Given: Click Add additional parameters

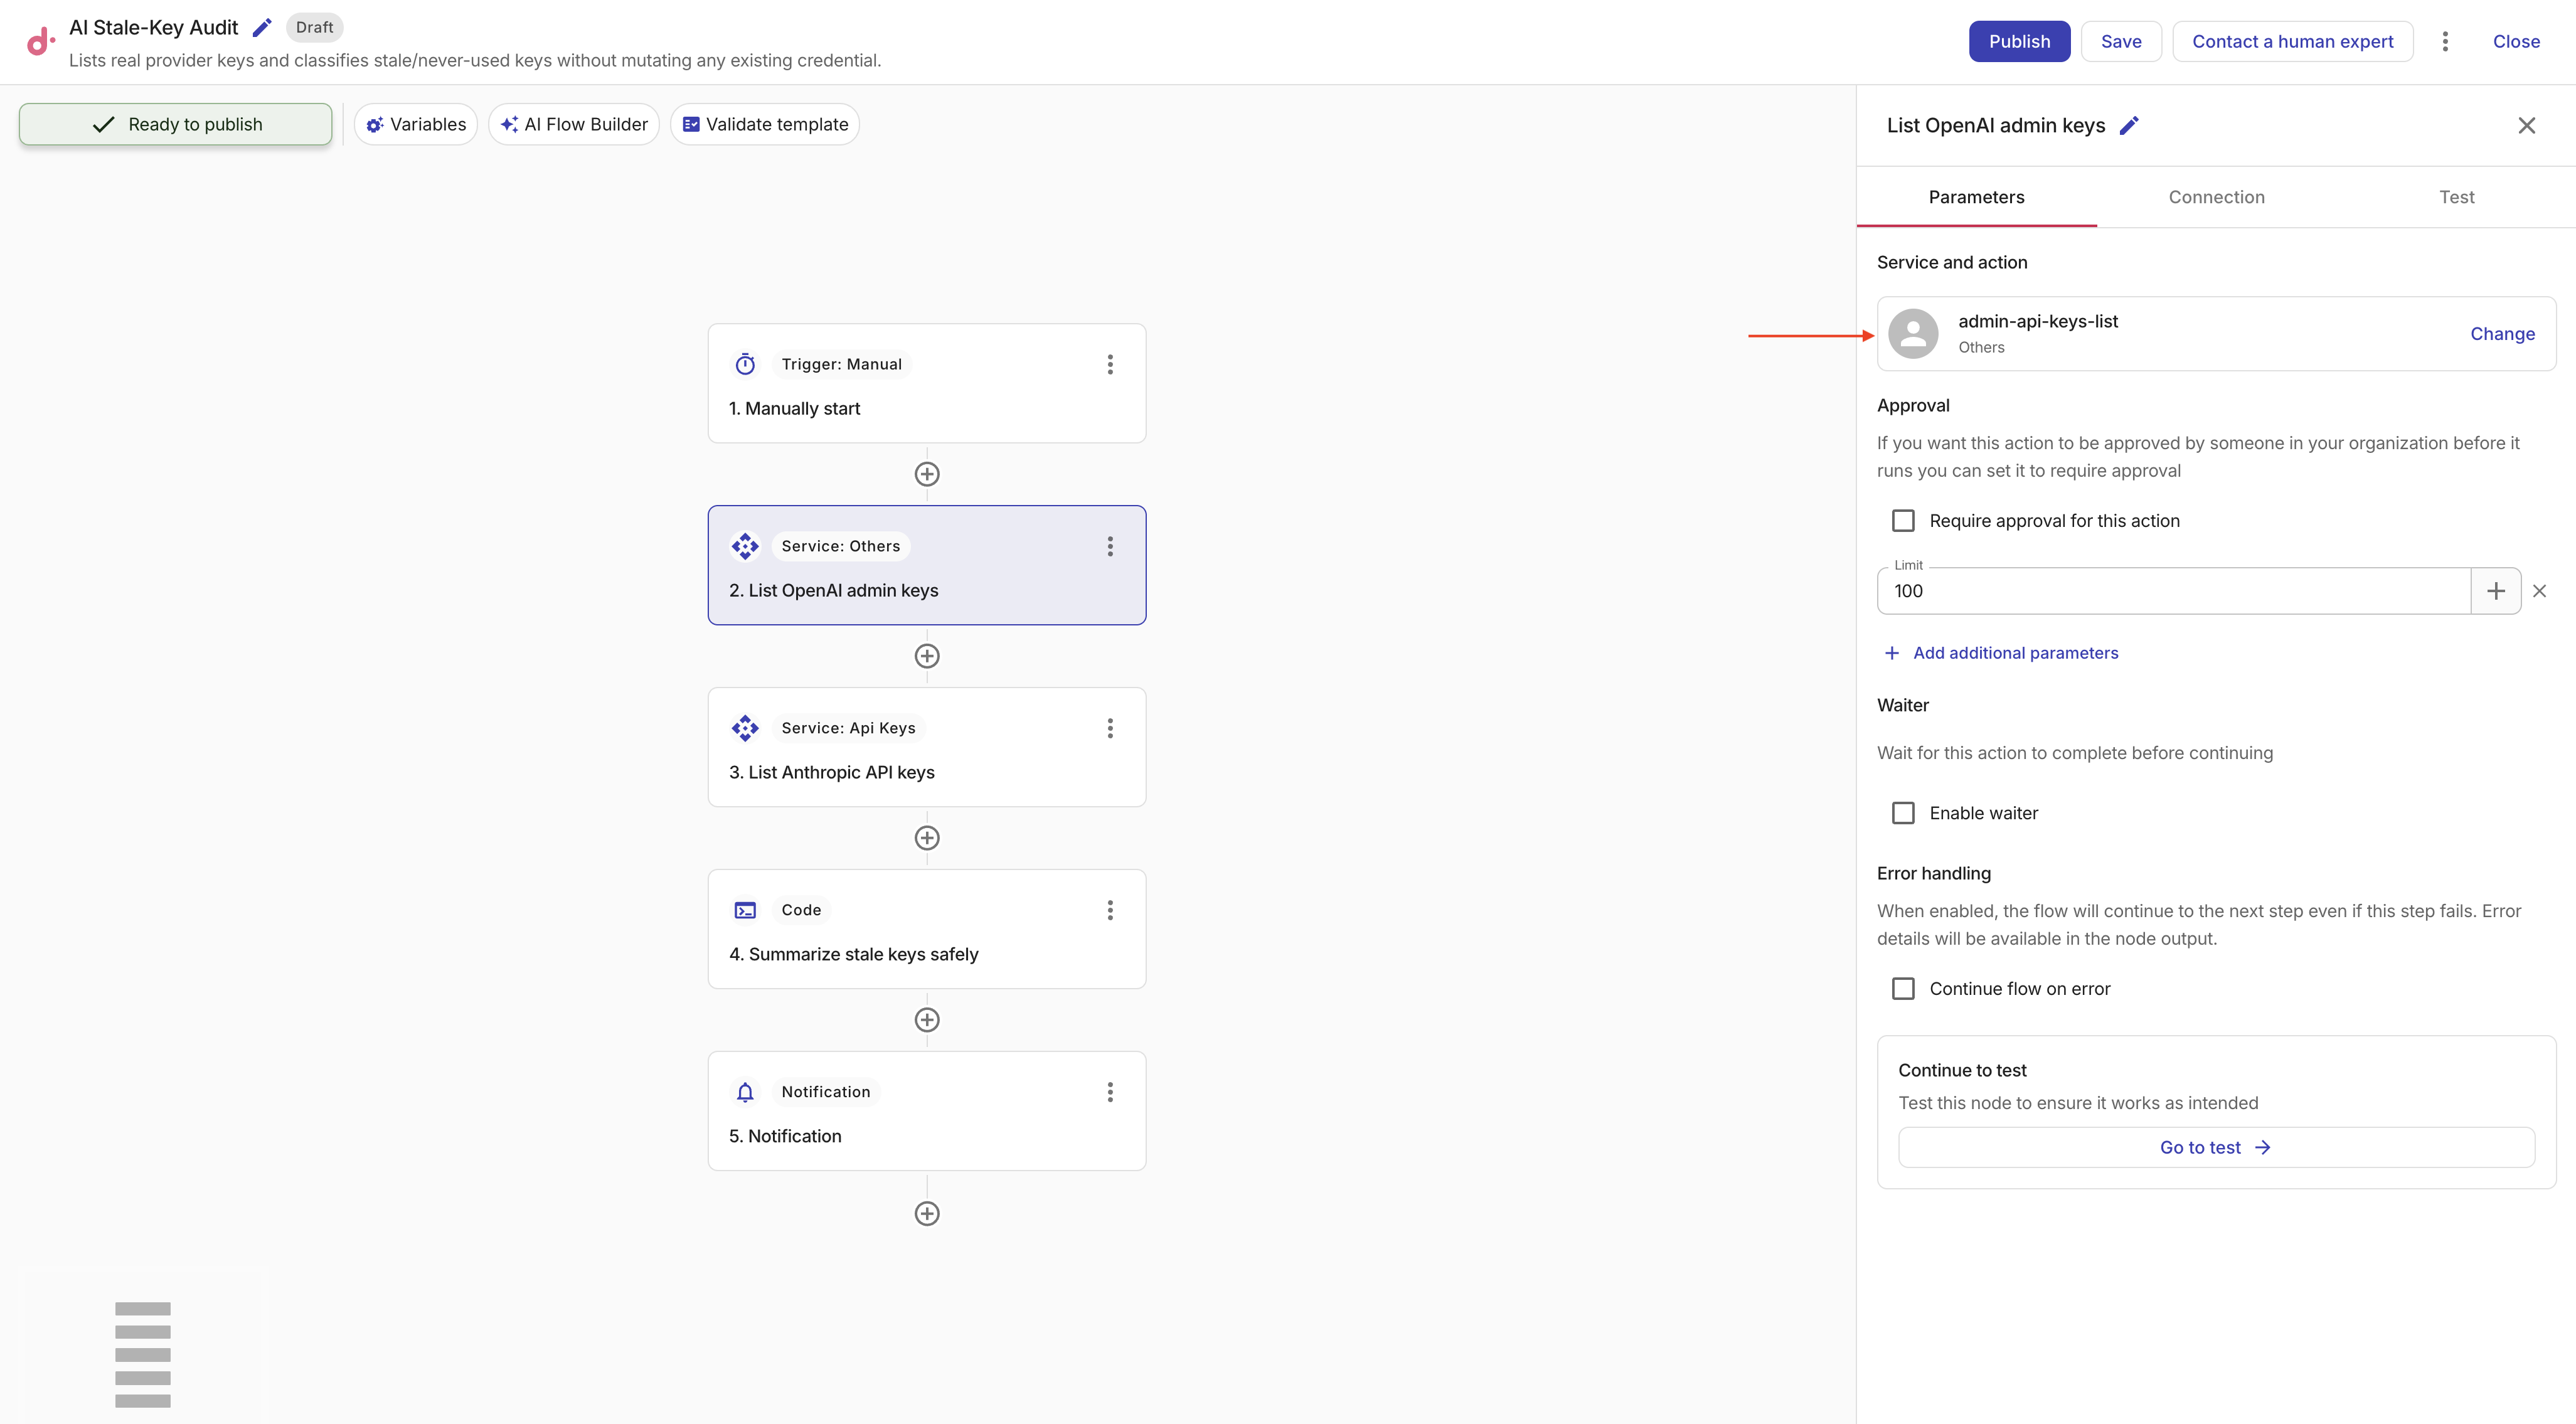Looking at the screenshot, I should pyautogui.click(x=2002, y=653).
